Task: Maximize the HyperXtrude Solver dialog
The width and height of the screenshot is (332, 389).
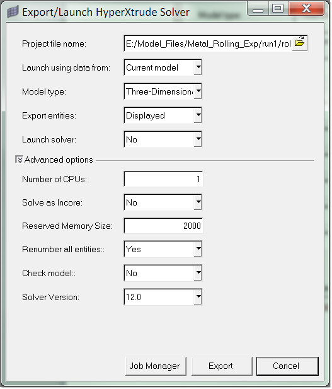Action: pyautogui.click(x=278, y=9)
